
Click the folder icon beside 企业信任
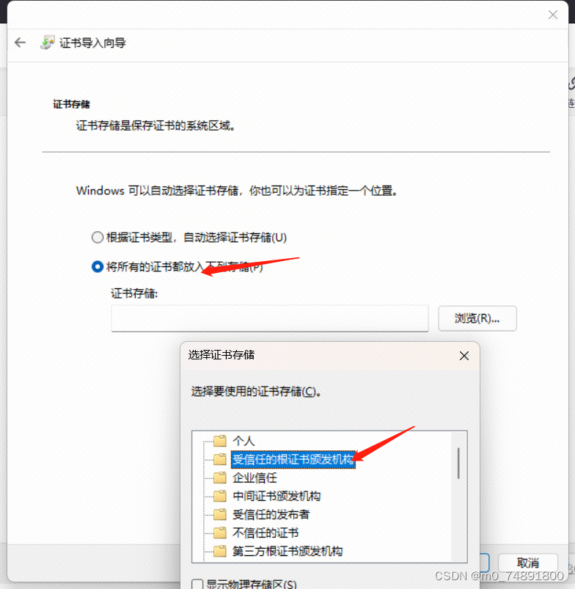(x=220, y=478)
